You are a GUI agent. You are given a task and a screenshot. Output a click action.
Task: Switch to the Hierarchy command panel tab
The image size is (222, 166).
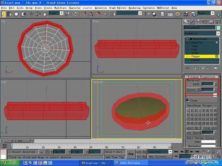198,22
